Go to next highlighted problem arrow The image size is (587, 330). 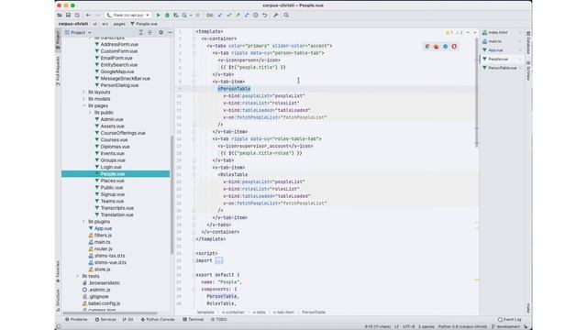pos(475,33)
